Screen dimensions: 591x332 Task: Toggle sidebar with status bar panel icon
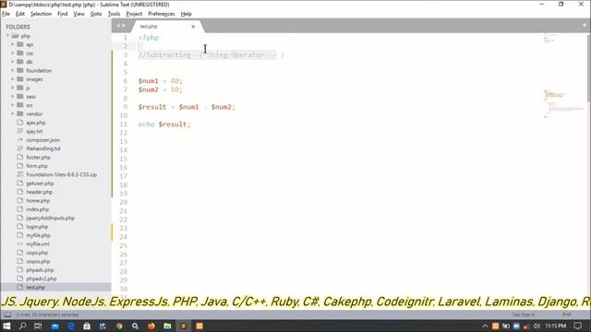click(7, 314)
